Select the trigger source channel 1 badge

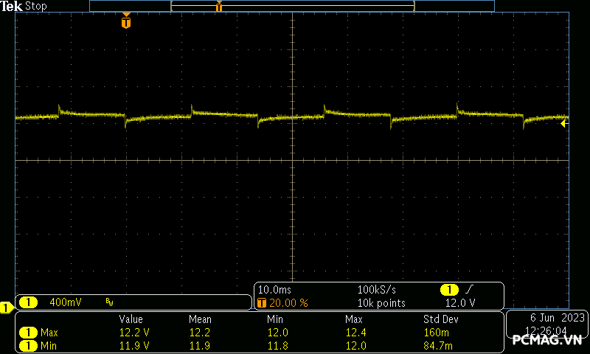click(448, 290)
